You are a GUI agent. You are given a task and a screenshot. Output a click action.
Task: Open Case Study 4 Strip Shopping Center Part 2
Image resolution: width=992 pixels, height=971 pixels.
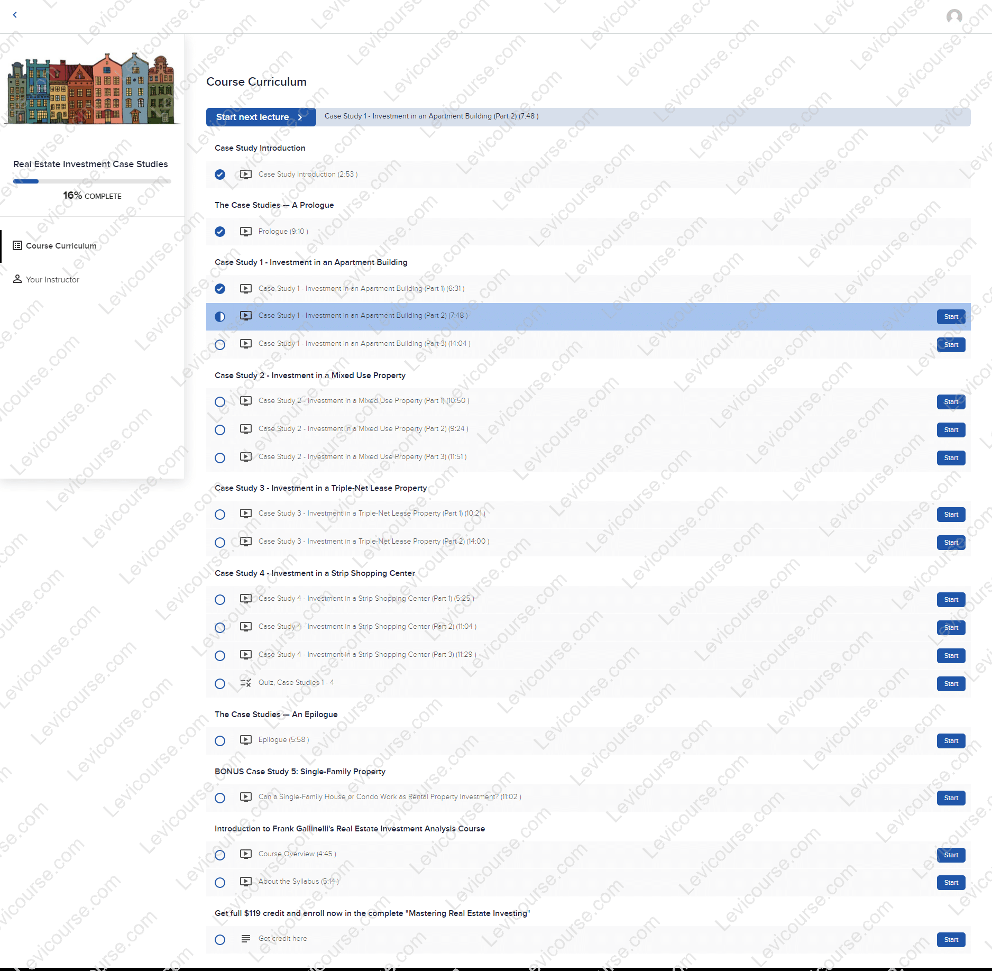(x=367, y=627)
